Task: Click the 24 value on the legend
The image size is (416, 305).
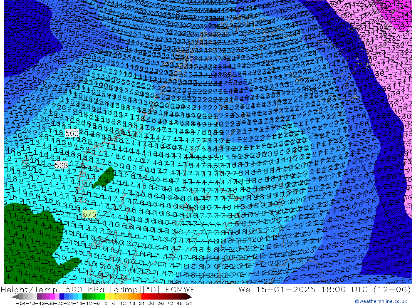Action: point(142,303)
